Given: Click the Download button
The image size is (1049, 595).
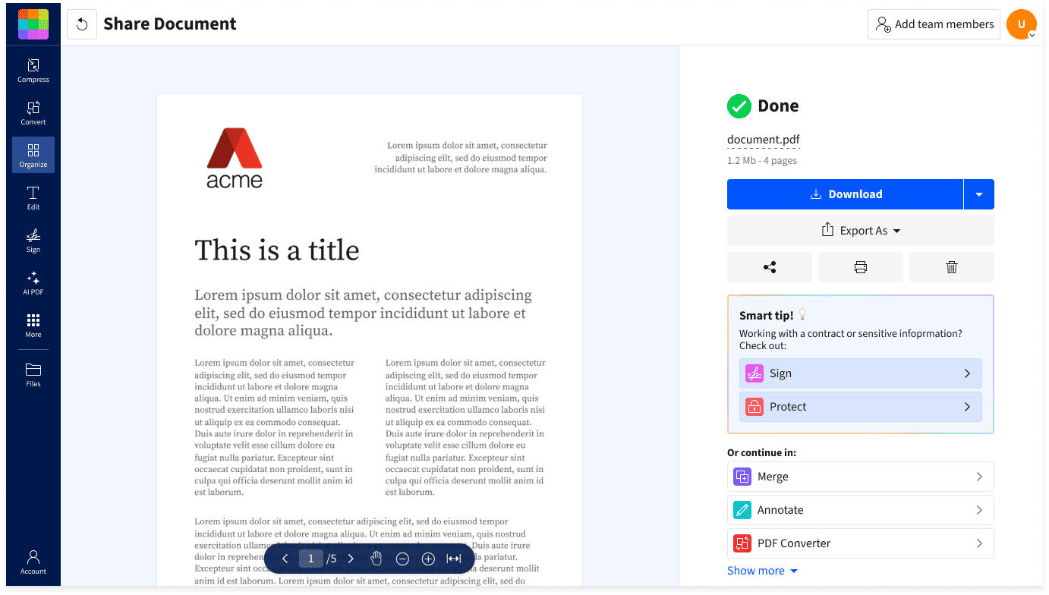Looking at the screenshot, I should click(x=846, y=194).
